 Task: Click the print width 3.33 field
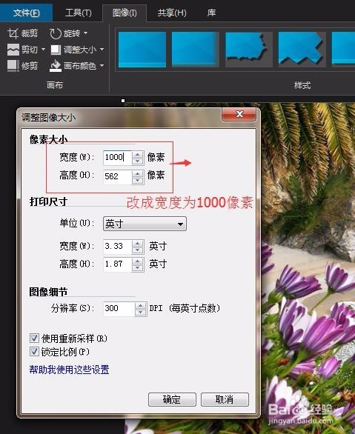[117, 247]
